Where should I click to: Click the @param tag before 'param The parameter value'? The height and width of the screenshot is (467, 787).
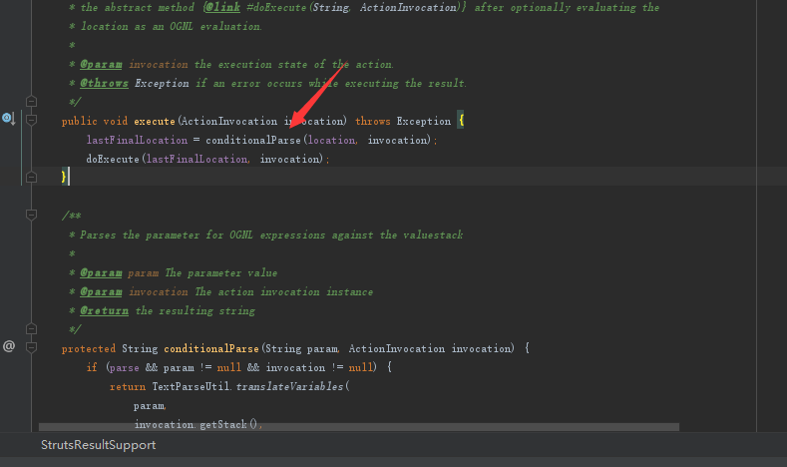101,272
